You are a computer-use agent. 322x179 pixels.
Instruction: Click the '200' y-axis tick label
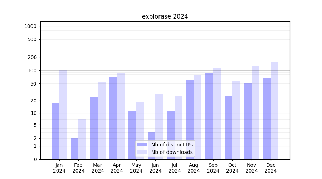(33, 57)
